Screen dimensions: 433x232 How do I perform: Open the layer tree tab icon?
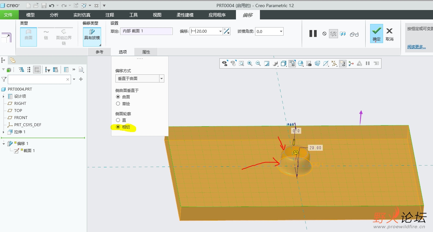[12, 60]
